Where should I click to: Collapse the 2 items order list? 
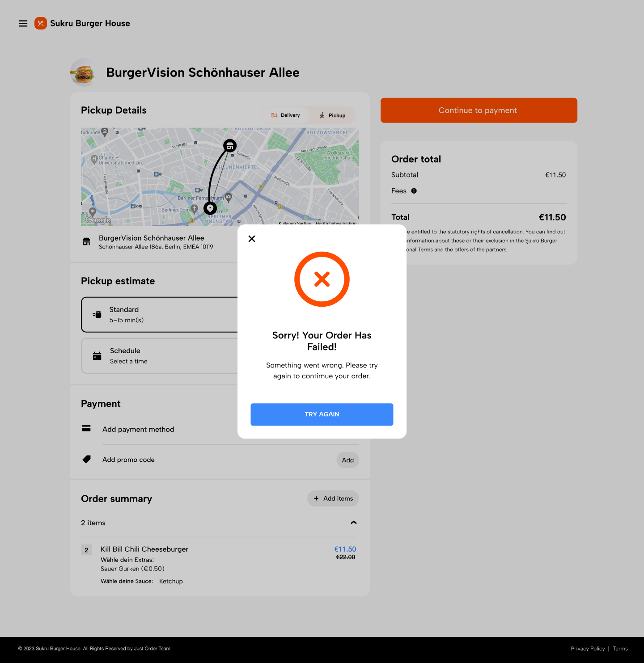pos(354,523)
